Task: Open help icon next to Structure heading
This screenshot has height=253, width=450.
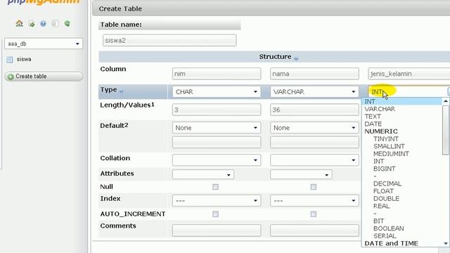Action: pyautogui.click(x=296, y=58)
